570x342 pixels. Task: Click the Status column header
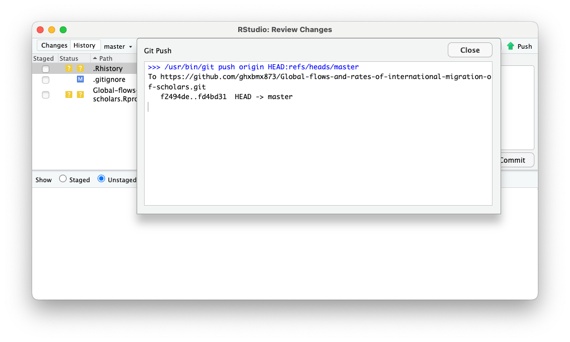(69, 58)
